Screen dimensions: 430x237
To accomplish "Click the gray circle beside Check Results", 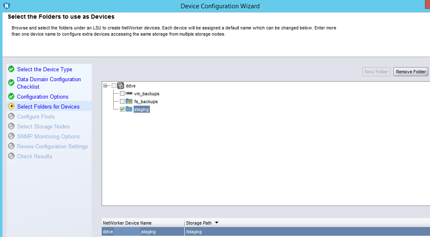I will (x=11, y=156).
